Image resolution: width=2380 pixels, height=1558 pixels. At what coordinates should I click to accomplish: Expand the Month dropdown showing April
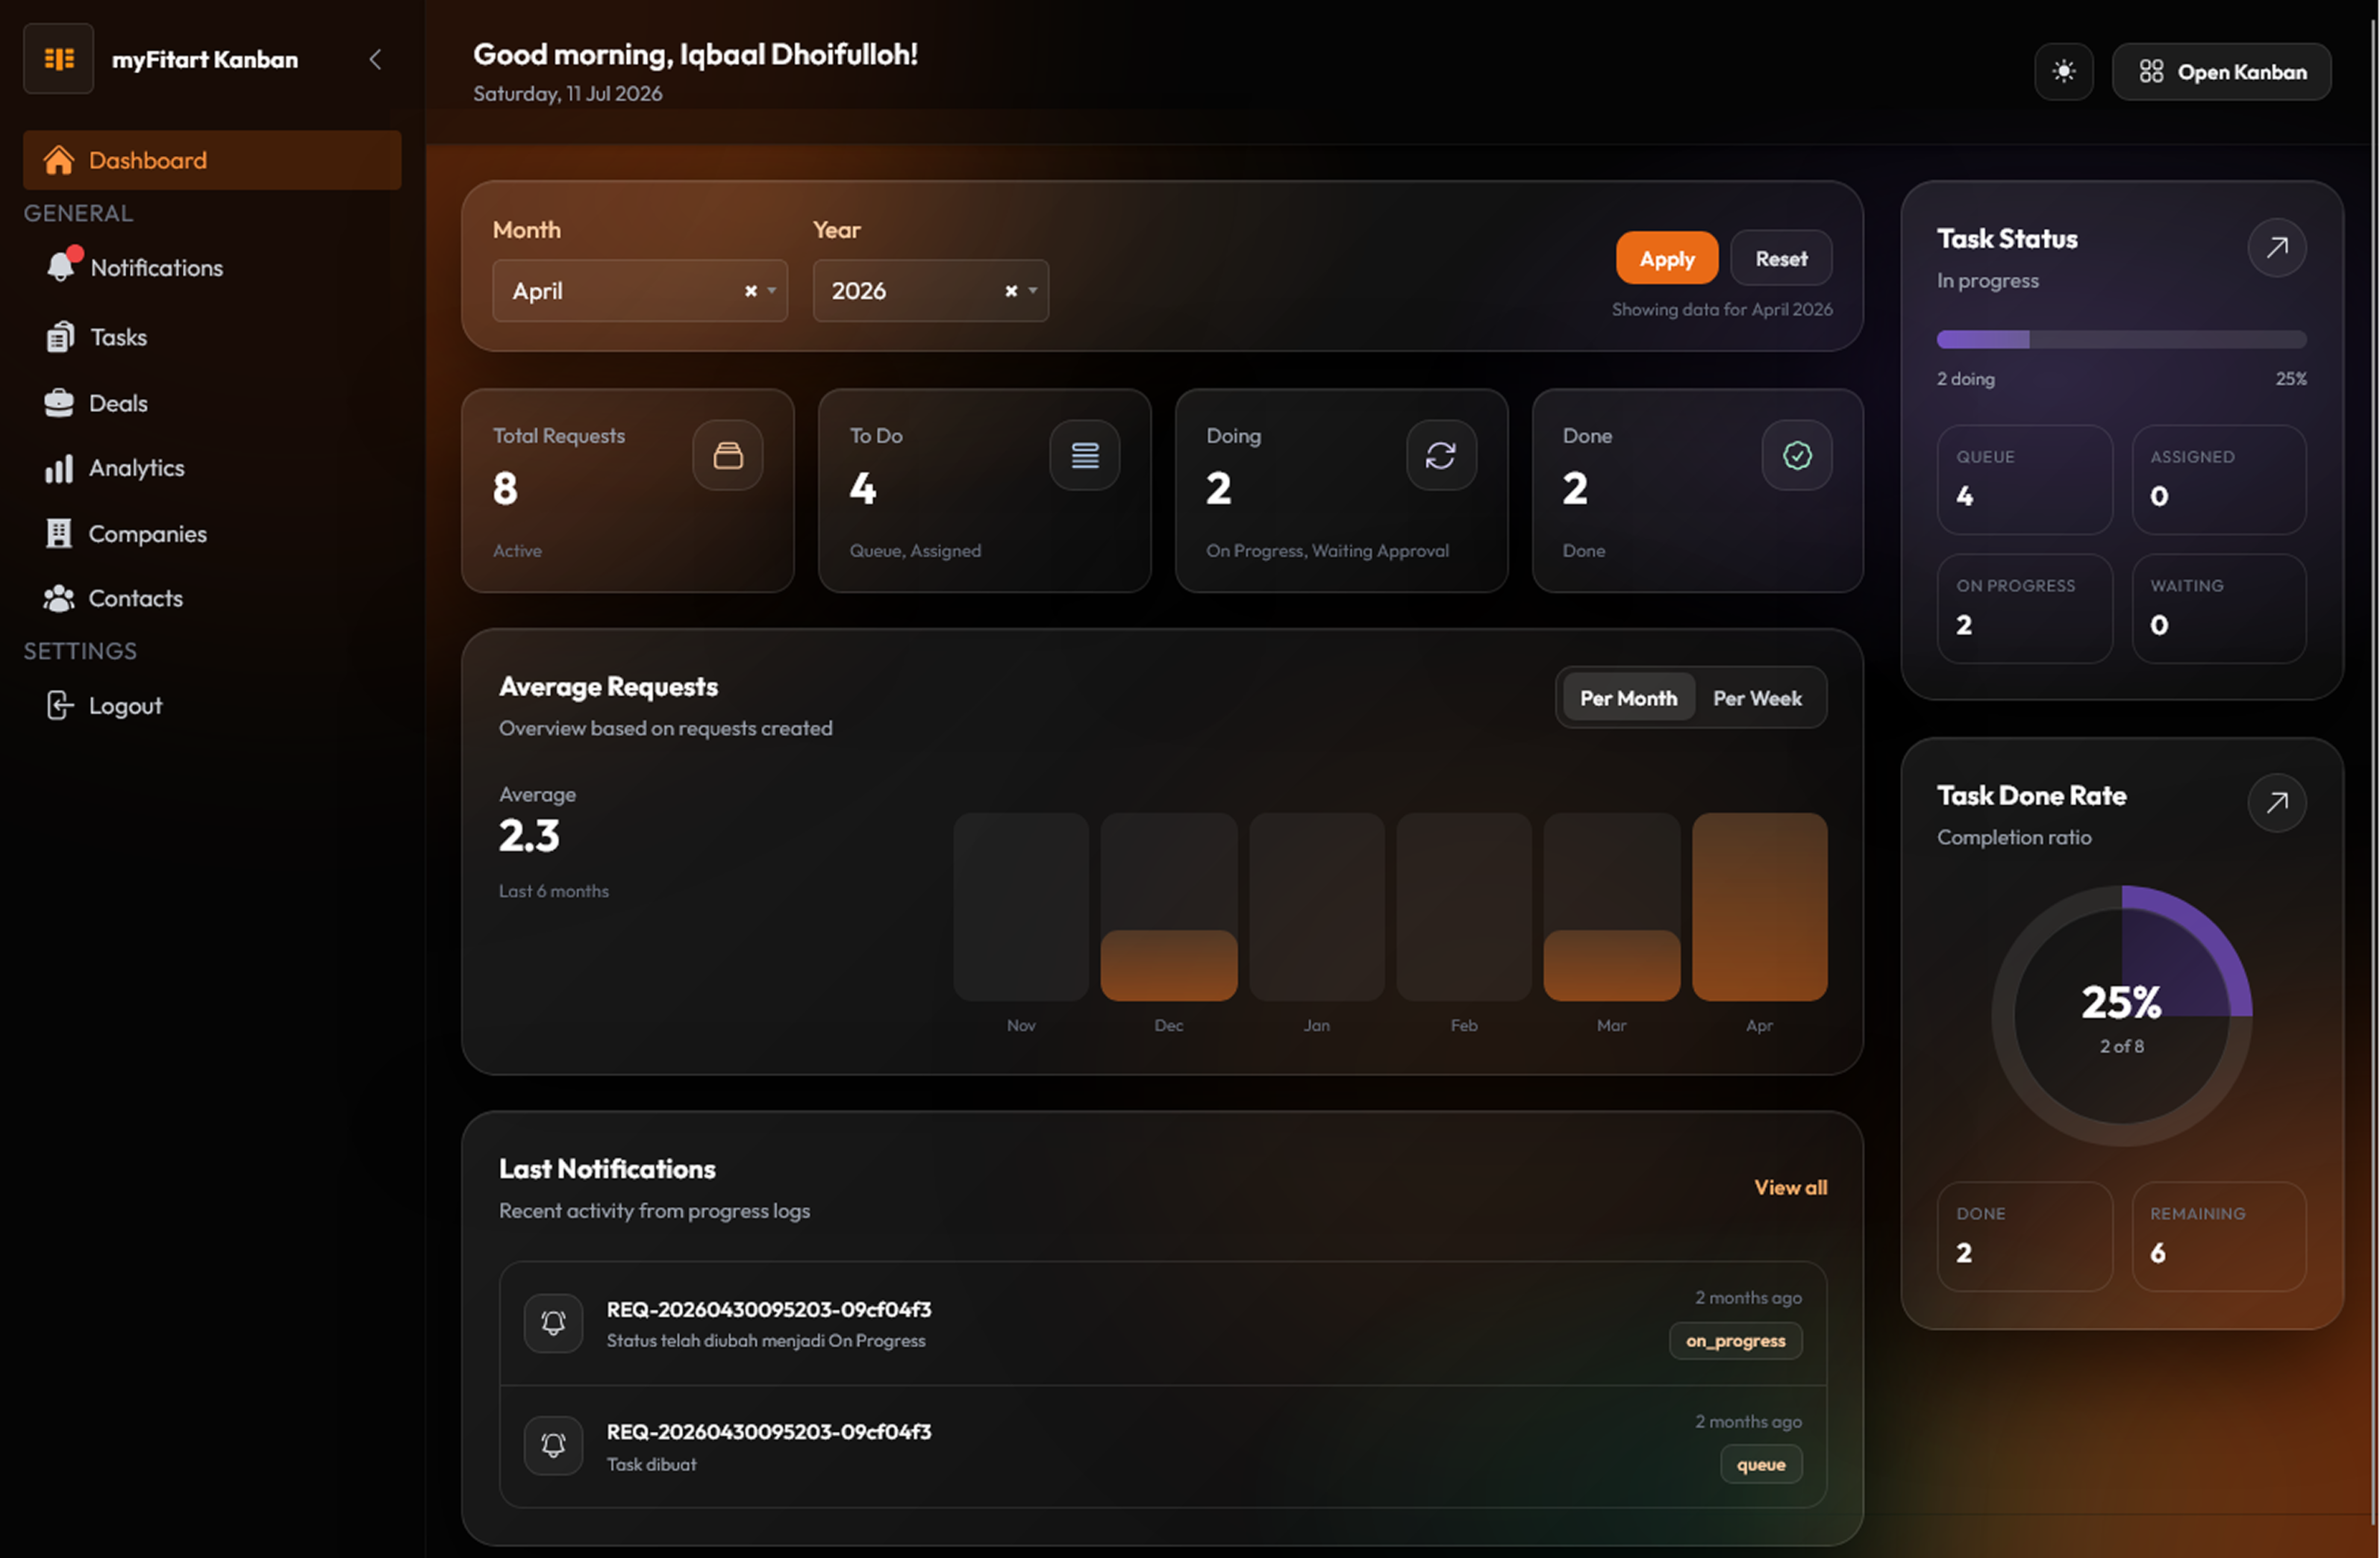(x=640, y=291)
